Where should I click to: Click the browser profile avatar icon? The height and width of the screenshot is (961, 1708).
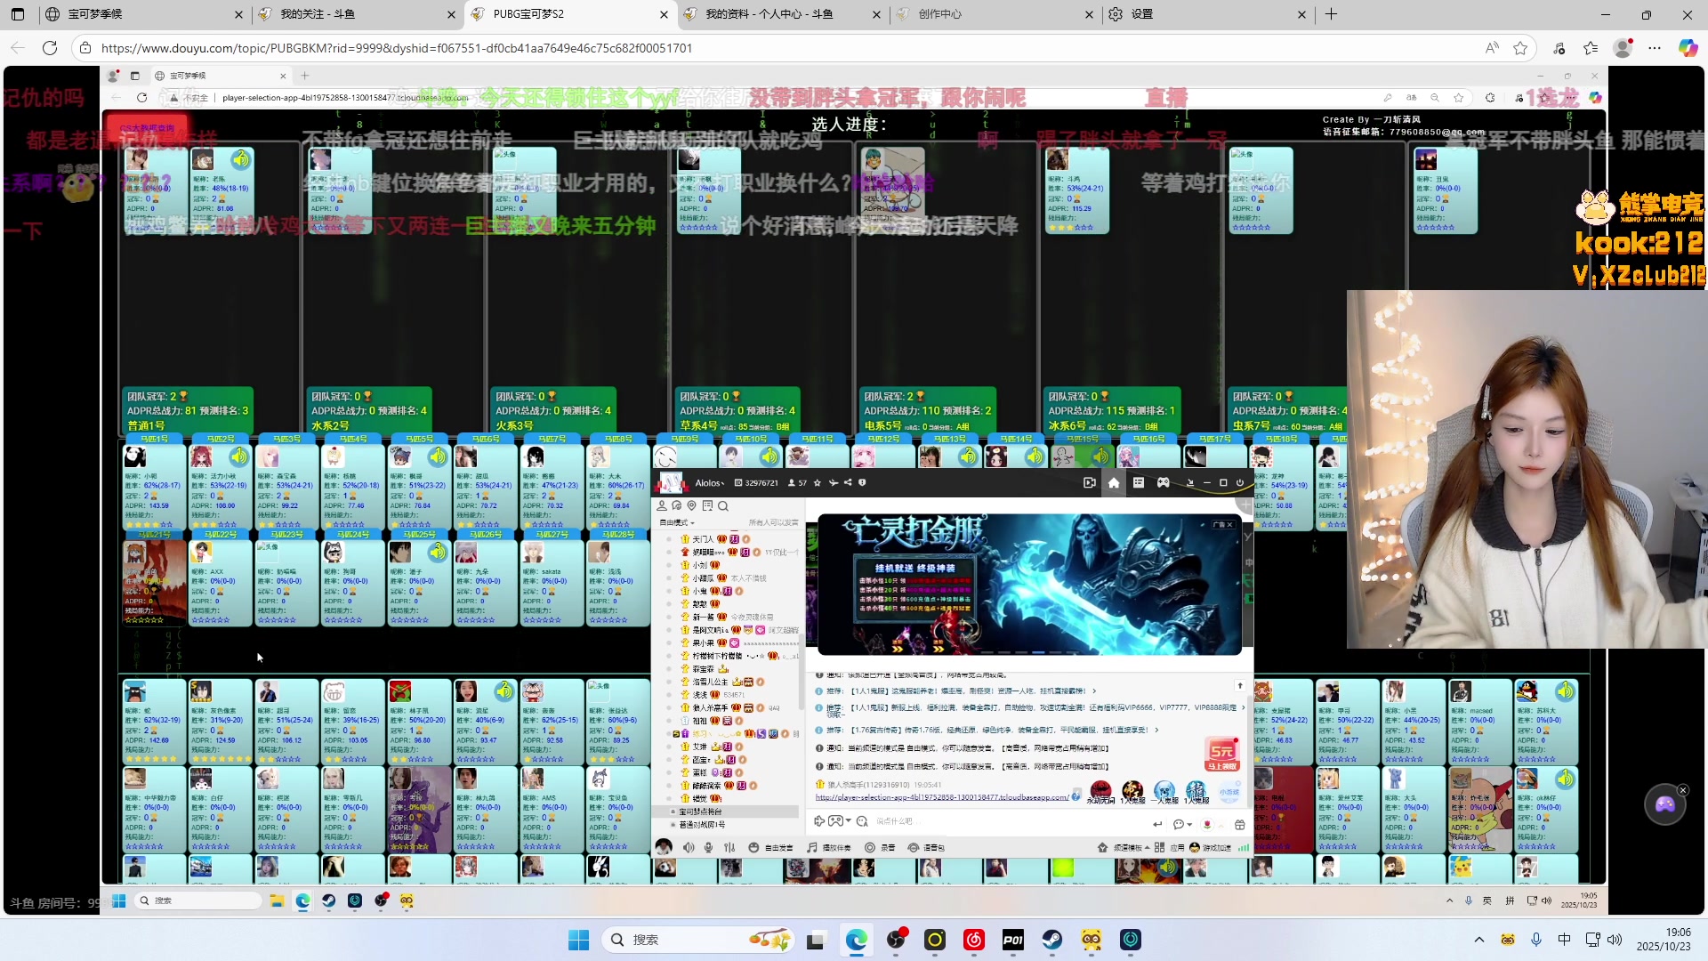(x=1623, y=48)
